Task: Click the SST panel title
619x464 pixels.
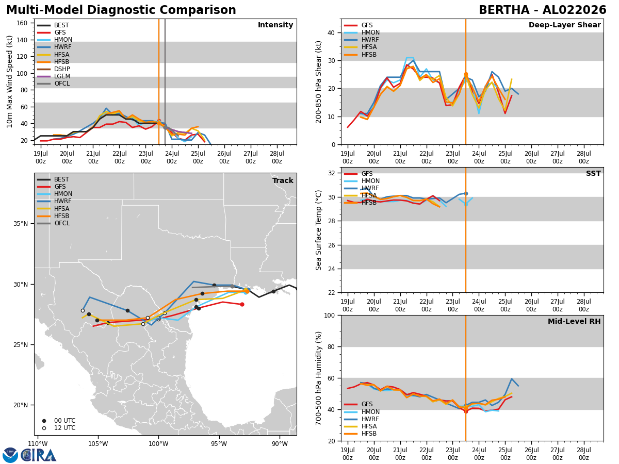Action: tap(593, 174)
